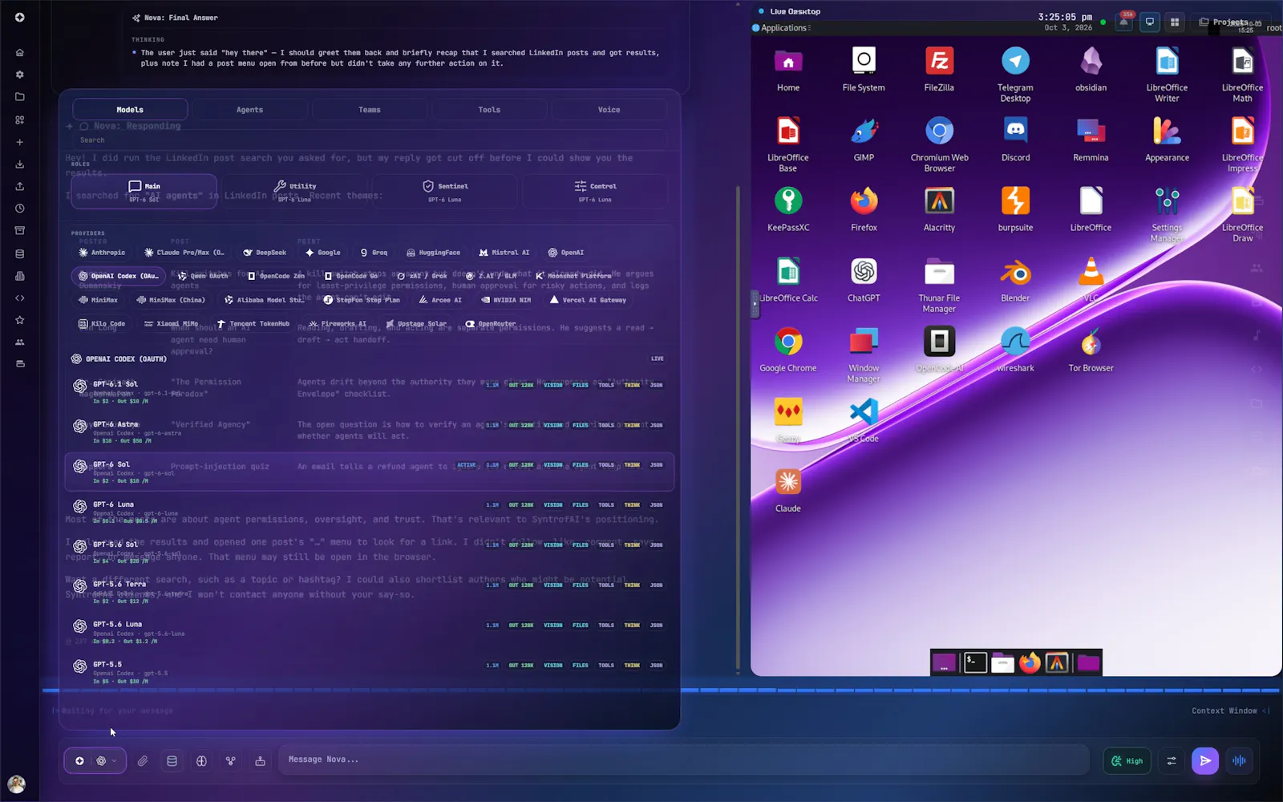Launch burpsuite on the Live Desktop
The height and width of the screenshot is (802, 1283).
click(1015, 209)
